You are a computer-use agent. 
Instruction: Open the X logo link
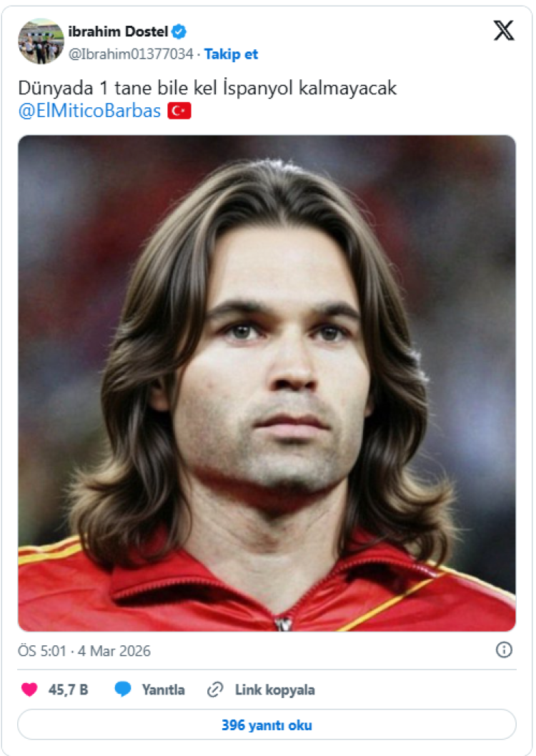click(504, 31)
